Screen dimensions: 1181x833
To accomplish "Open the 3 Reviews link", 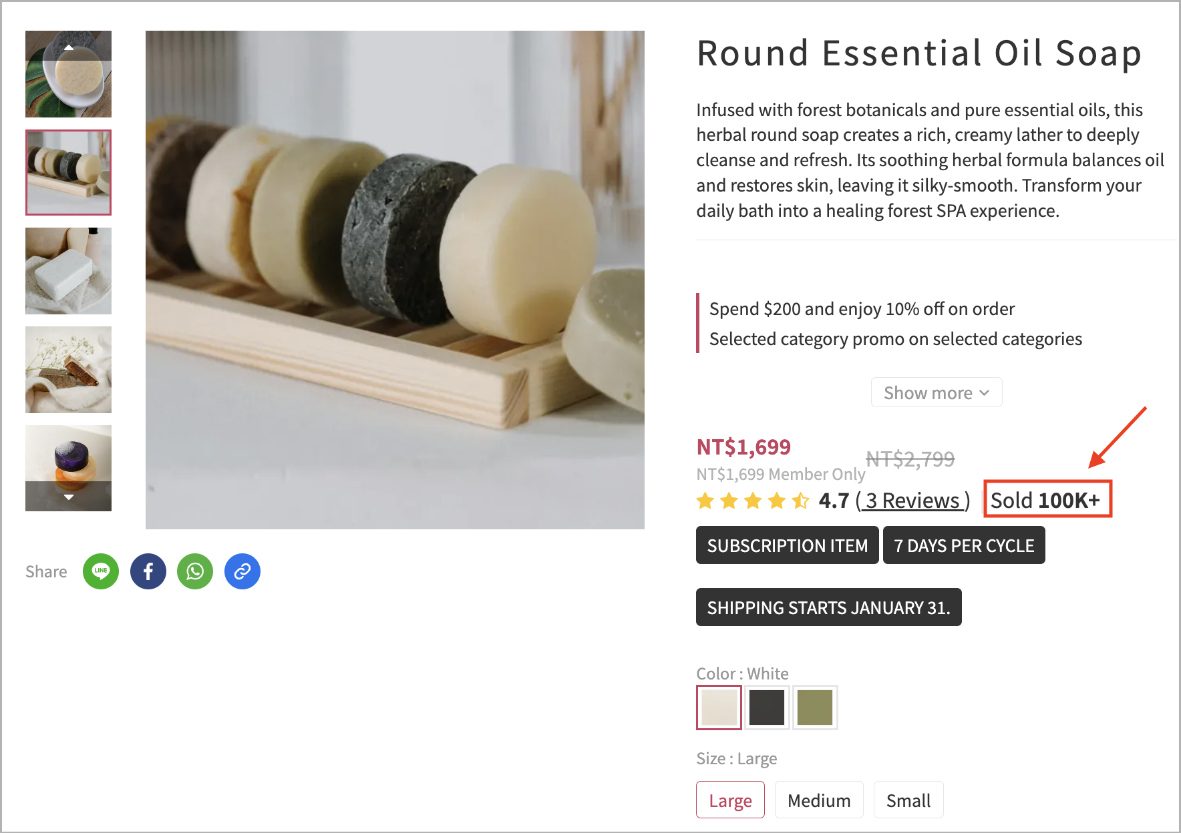I will click(913, 501).
